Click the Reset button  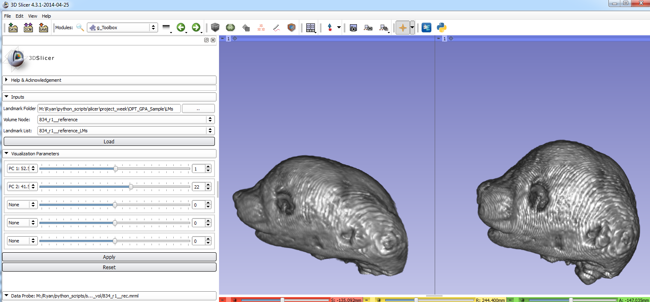(x=109, y=267)
